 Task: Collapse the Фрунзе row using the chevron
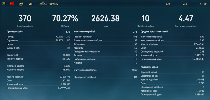4,4
